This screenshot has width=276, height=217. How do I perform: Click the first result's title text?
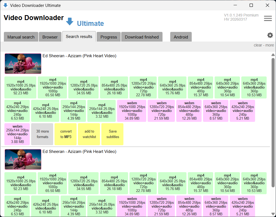click(x=79, y=56)
